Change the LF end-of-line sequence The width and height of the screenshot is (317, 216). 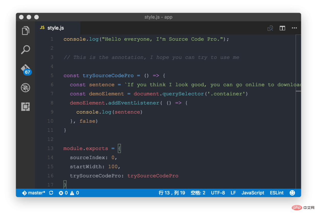point(233,193)
